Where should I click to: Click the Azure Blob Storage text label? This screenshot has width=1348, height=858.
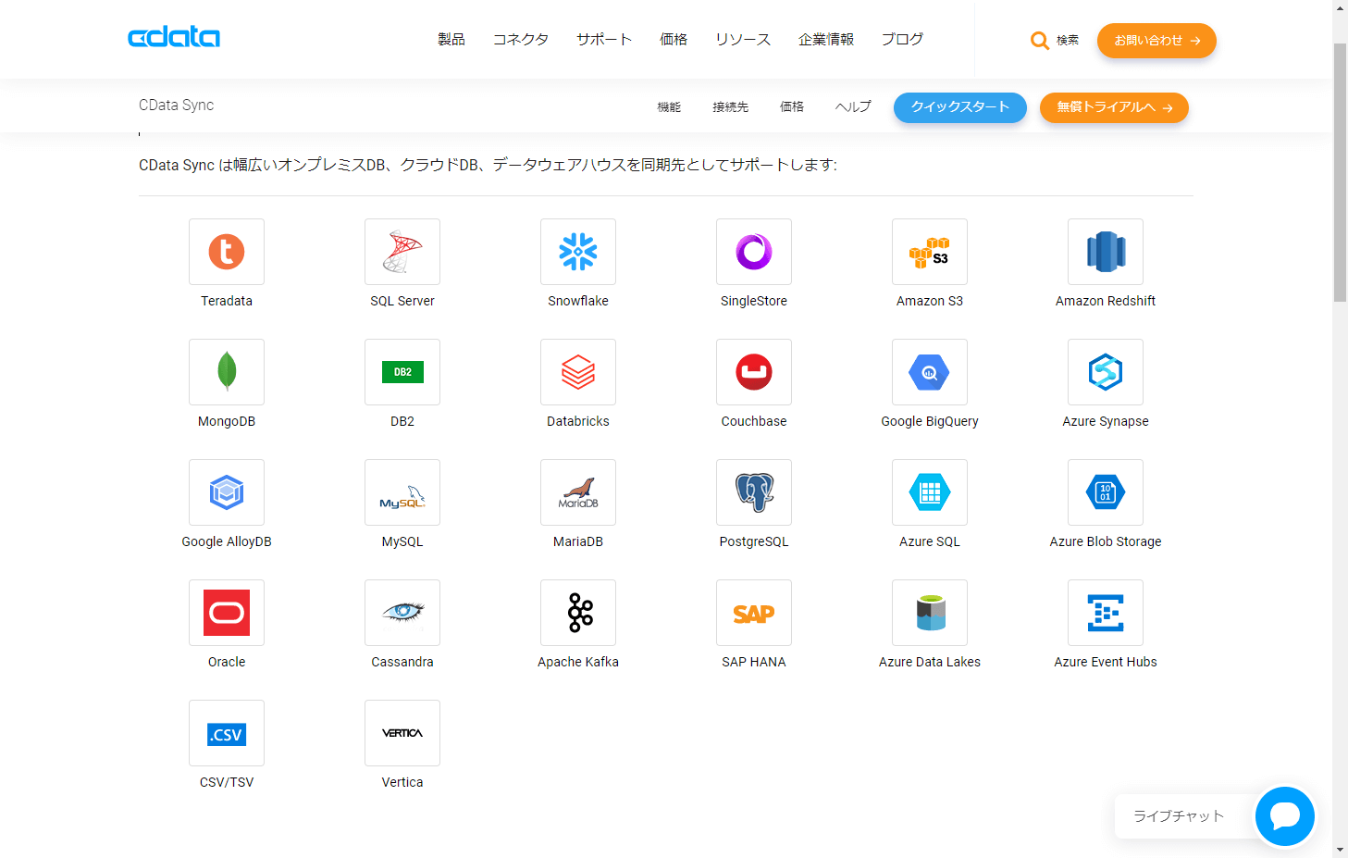(1106, 541)
